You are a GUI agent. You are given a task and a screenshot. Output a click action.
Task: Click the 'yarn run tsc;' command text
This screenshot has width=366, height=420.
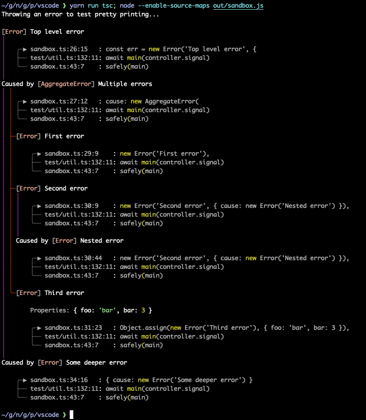click(x=92, y=6)
